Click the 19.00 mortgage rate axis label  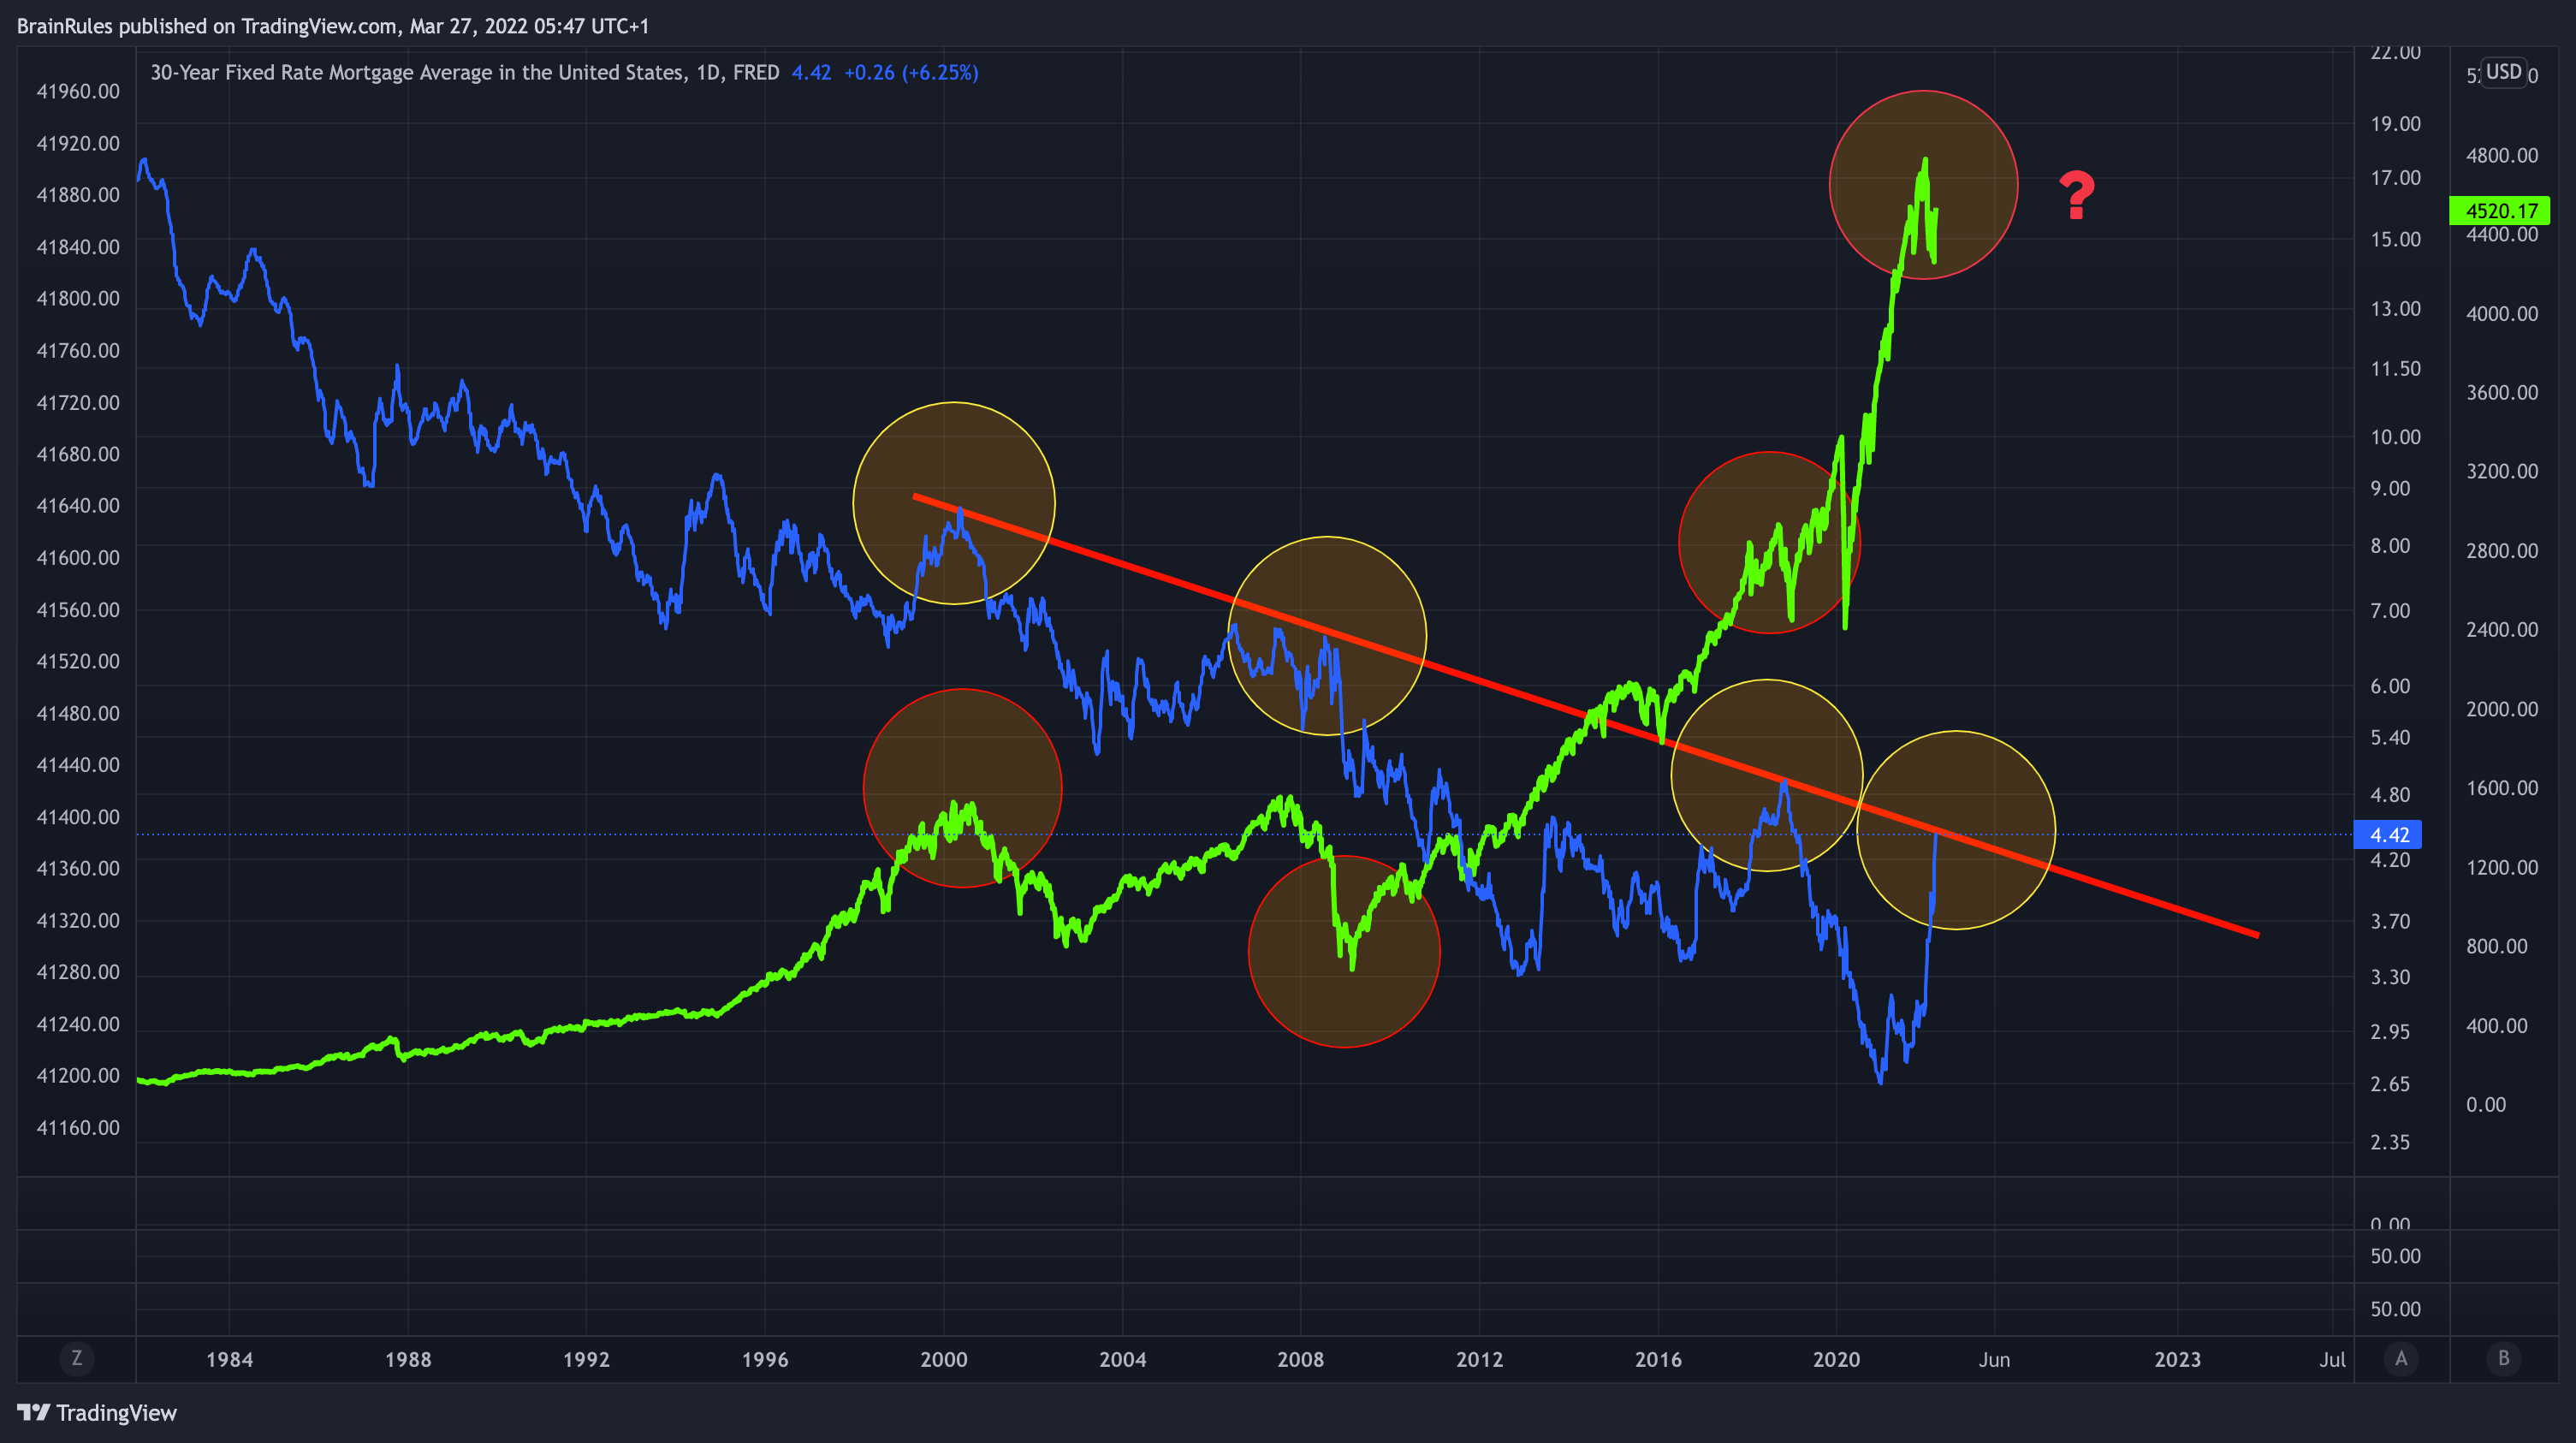point(2395,124)
